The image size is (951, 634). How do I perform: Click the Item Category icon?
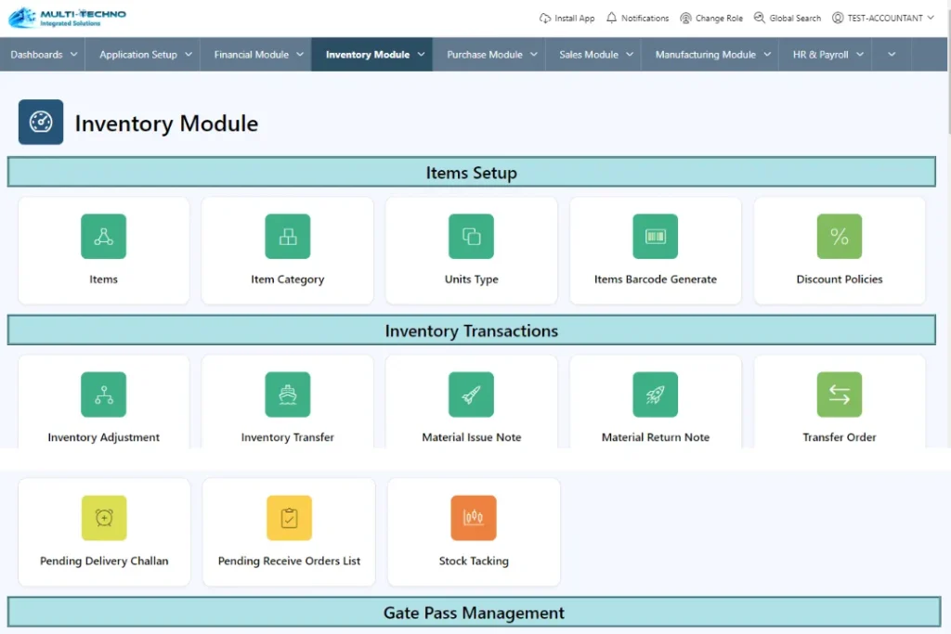288,237
